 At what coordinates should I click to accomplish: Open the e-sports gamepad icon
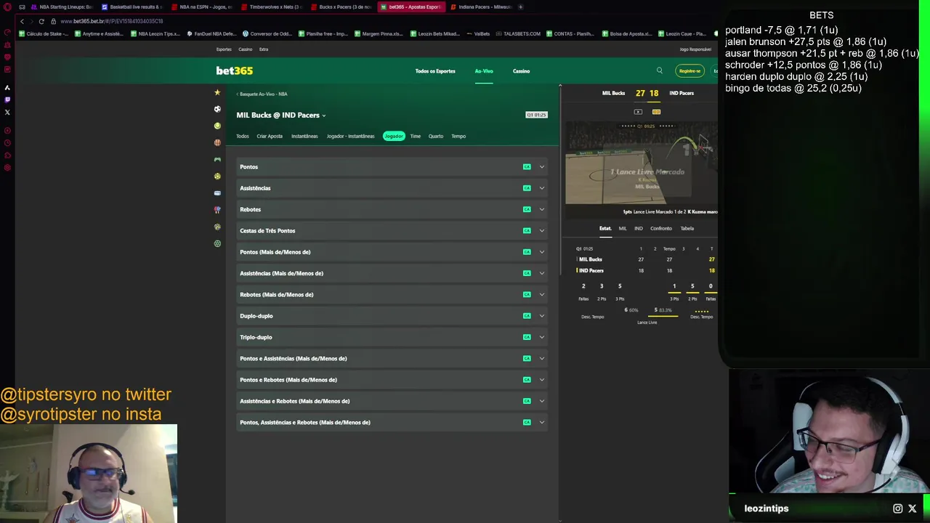pos(217,159)
